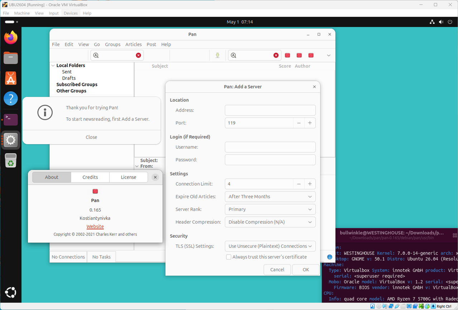The image size is (458, 310).
Task: Open the Groups menu in Pan
Action: [x=112, y=44]
